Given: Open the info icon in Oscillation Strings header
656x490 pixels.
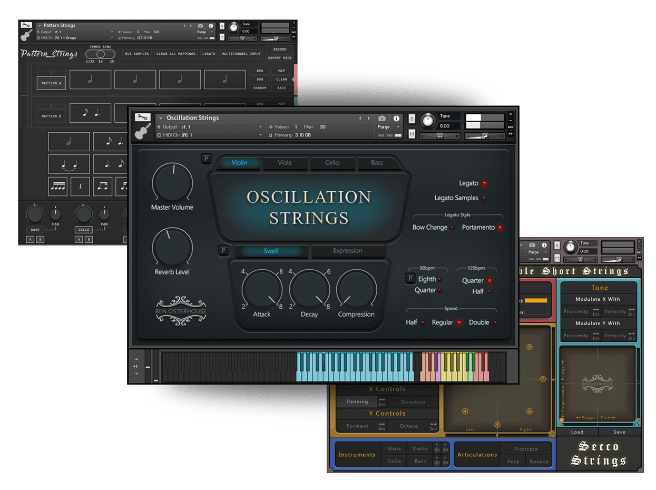Looking at the screenshot, I should (395, 118).
